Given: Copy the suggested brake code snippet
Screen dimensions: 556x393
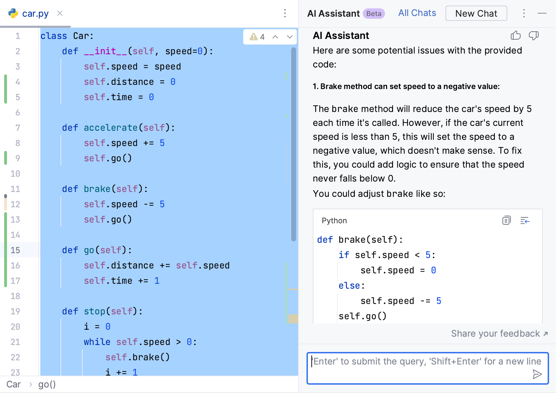Looking at the screenshot, I should (506, 220).
